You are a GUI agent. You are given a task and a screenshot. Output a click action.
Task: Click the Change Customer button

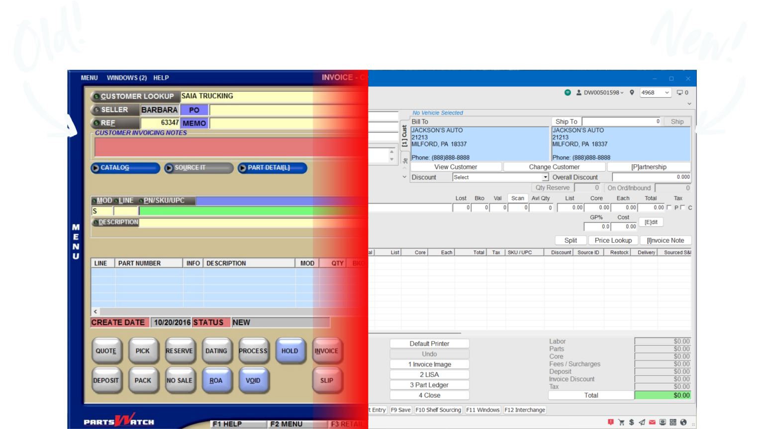pos(554,167)
